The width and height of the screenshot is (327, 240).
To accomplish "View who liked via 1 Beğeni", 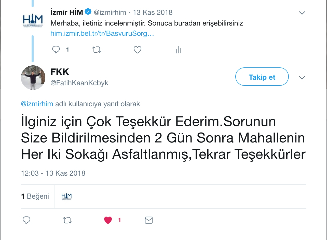I will pyautogui.click(x=35, y=196).
